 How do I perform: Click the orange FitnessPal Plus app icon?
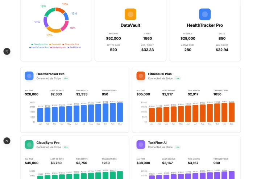pos(141,76)
